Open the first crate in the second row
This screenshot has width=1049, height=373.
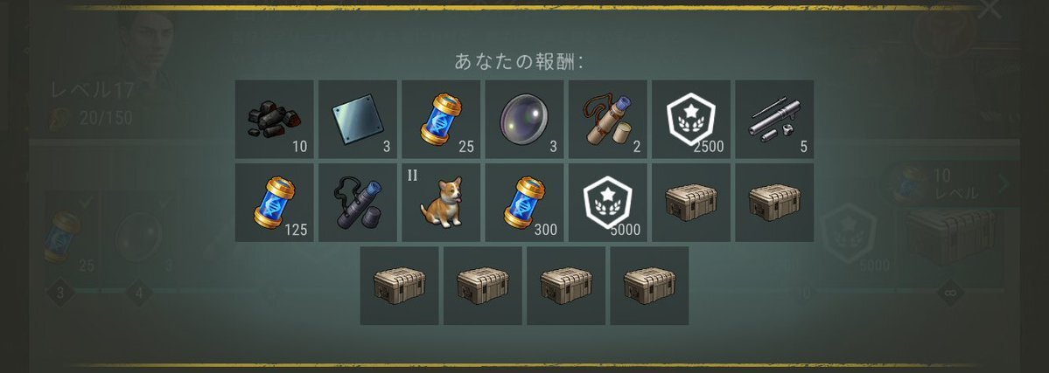[691, 203]
